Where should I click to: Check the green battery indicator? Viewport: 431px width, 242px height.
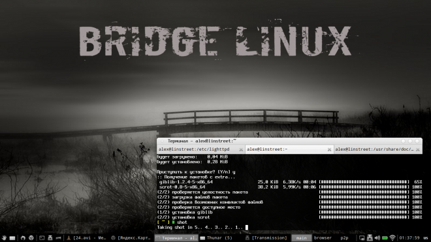tap(385, 238)
